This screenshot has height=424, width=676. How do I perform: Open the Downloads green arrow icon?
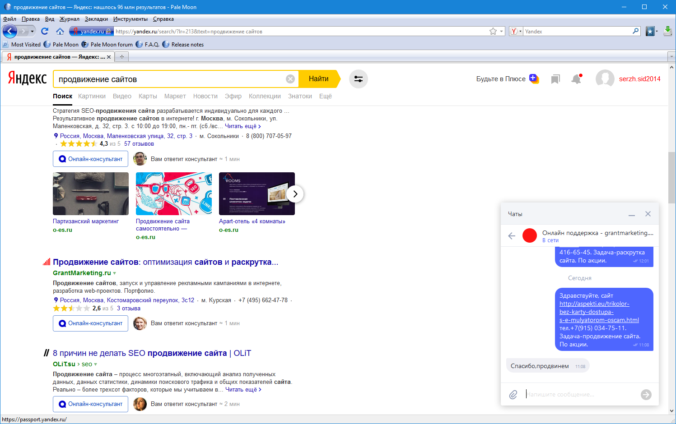point(668,31)
